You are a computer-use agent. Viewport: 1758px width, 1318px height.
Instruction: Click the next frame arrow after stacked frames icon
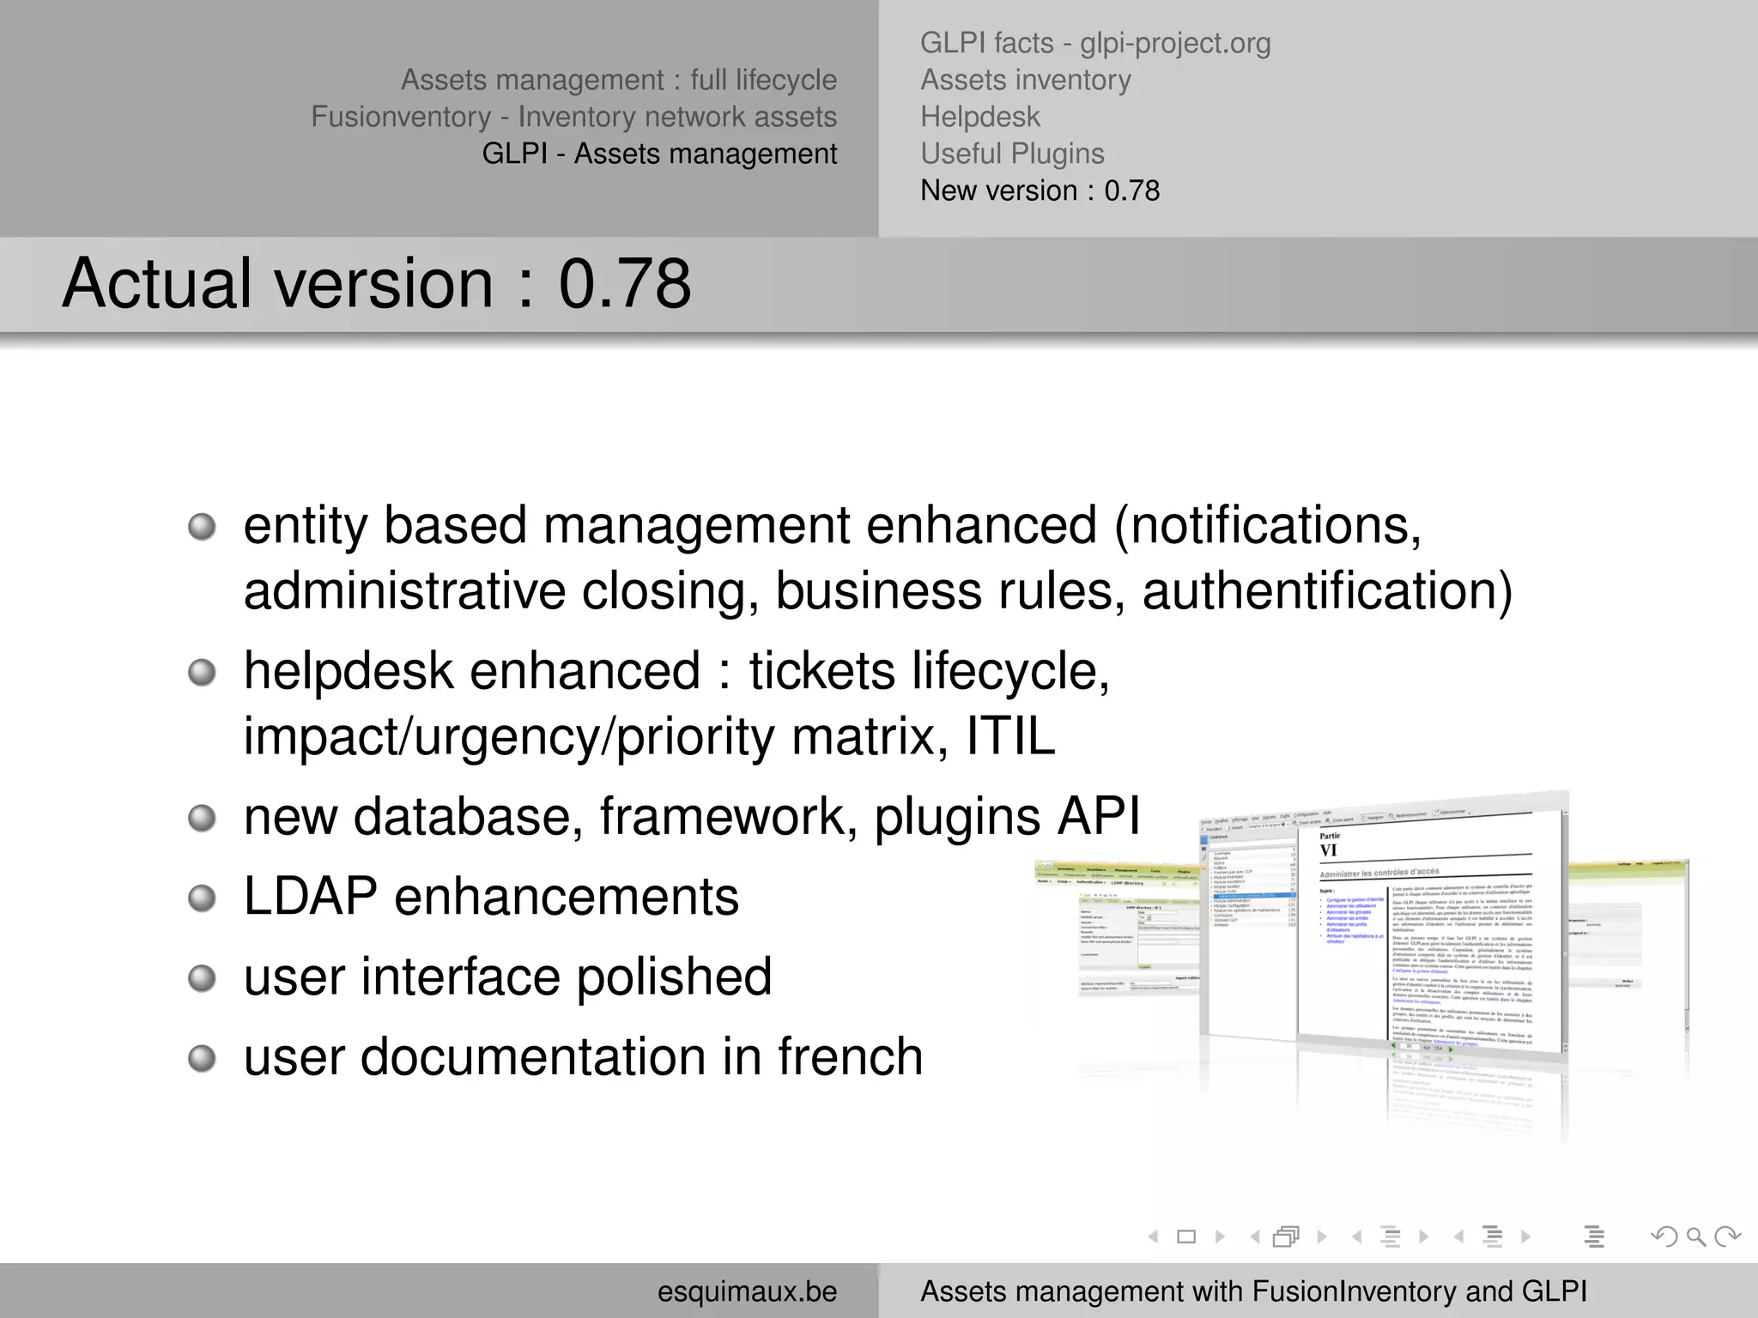1322,1236
